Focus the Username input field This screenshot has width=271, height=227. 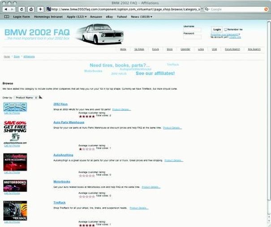(192, 30)
